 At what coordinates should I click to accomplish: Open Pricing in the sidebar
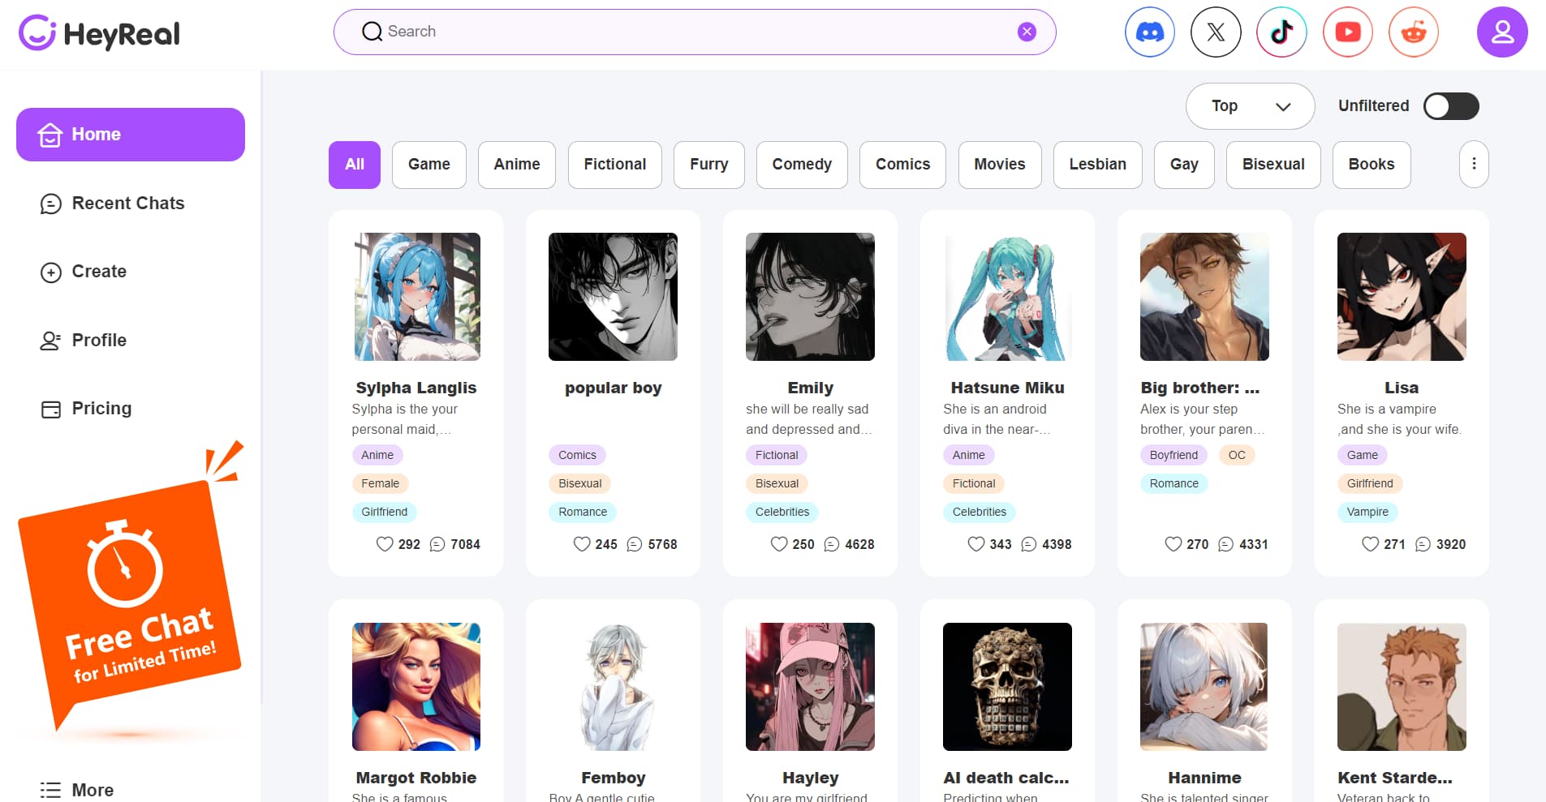[86, 409]
